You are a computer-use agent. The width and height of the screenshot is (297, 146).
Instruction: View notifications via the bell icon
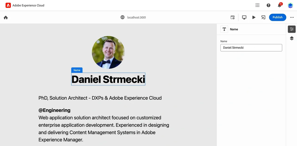[x=279, y=5]
